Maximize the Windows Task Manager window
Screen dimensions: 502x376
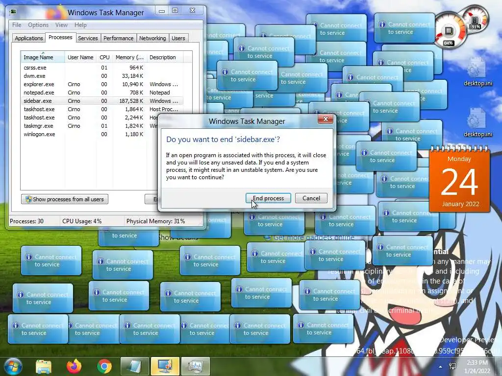tap(175, 11)
